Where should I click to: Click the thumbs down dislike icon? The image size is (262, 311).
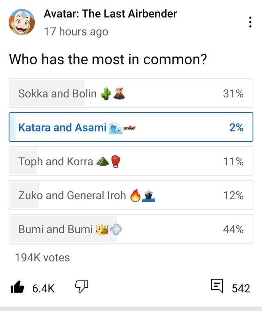click(81, 286)
